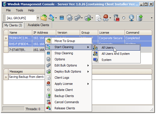The image size is (156, 114).
Task: Open the [ALL GROUPS] combo box
Action: (23, 18)
